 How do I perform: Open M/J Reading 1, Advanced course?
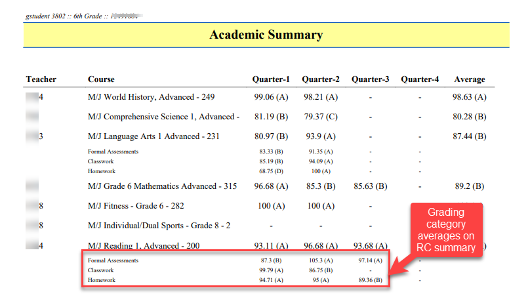point(144,246)
